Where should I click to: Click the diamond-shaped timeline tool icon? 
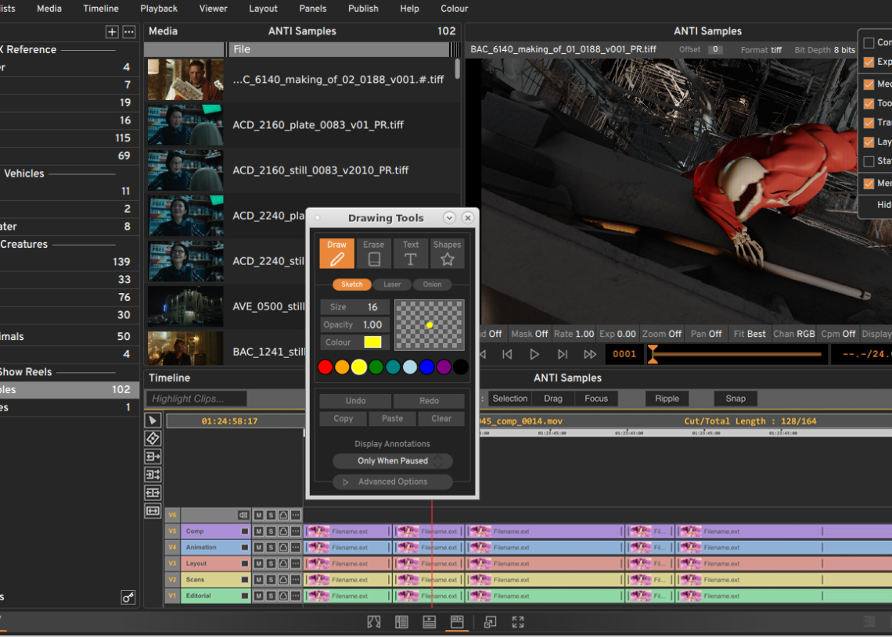pyautogui.click(x=153, y=438)
